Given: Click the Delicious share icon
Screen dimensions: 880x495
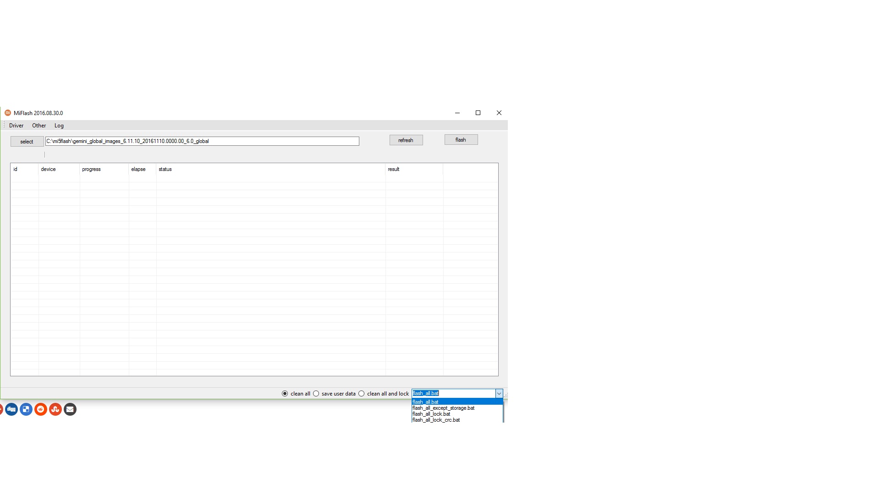Looking at the screenshot, I should coord(26,409).
